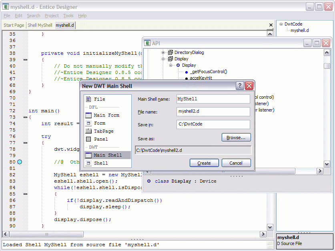Click the 'int main()' code line
This screenshot has height=251, width=335.
[x=44, y=111]
